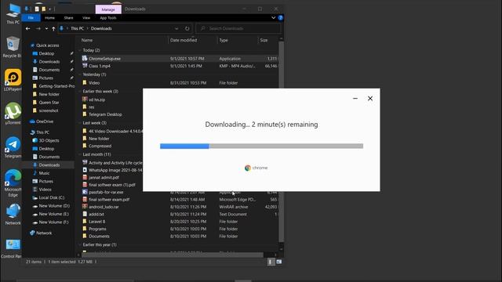The width and height of the screenshot is (502, 282).
Task: Select vd hn.zip archive
Action: (96, 99)
